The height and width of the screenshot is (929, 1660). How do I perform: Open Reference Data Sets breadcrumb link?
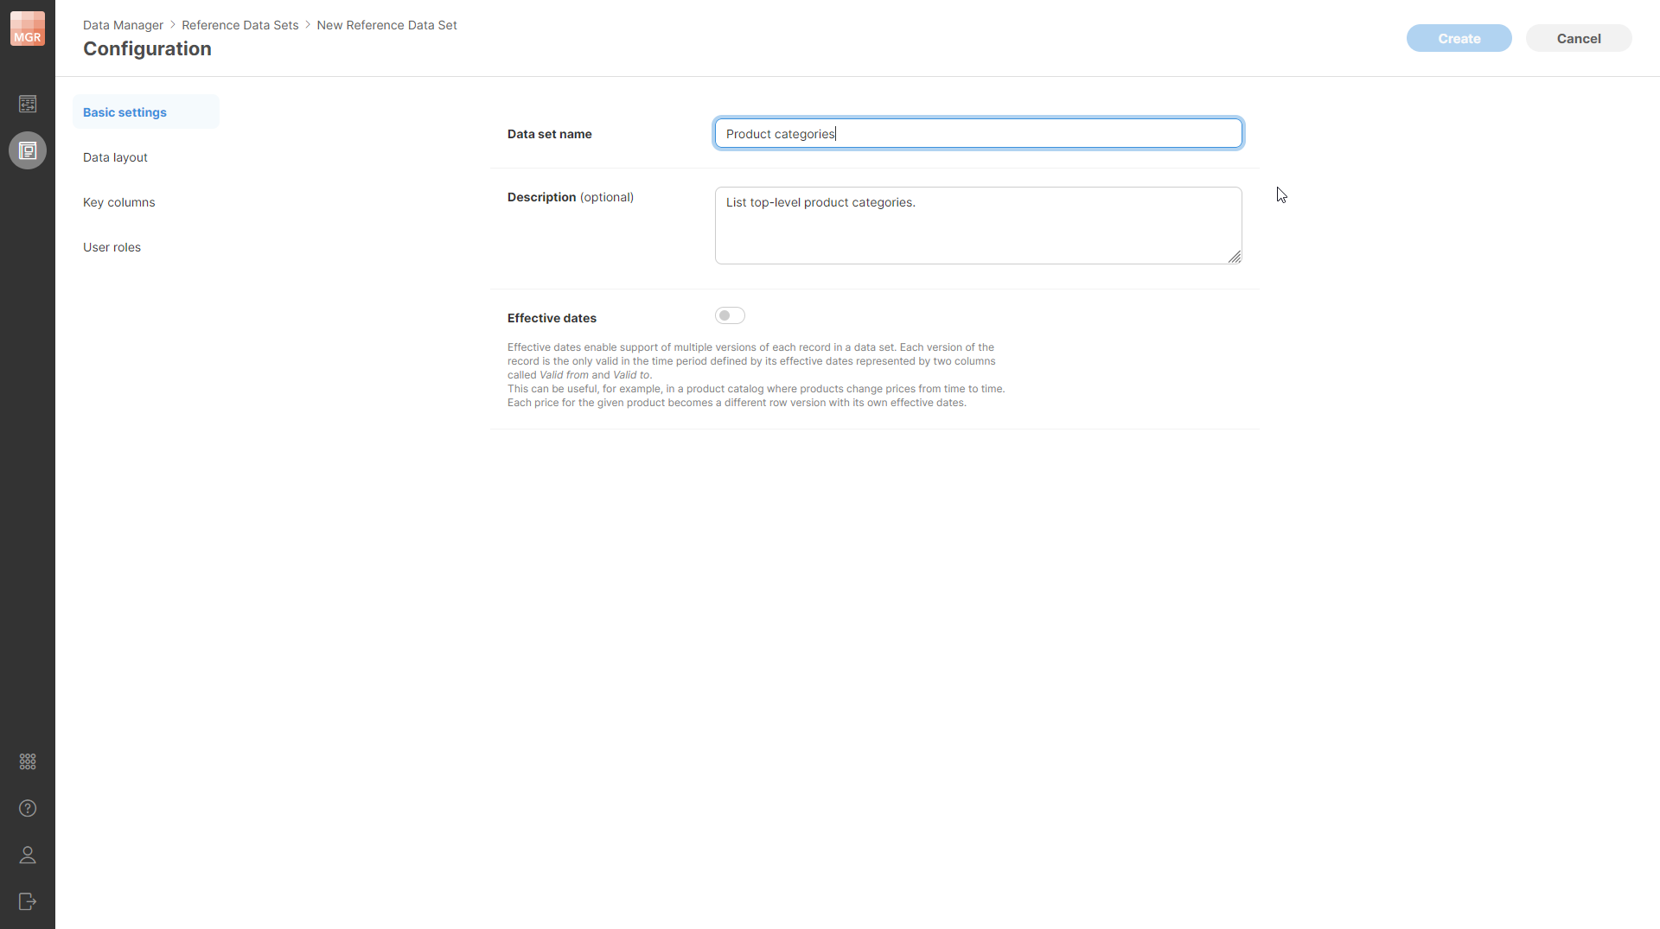point(239,25)
